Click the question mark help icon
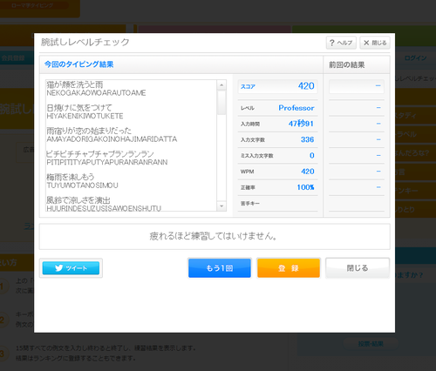436x371 pixels. 332,43
